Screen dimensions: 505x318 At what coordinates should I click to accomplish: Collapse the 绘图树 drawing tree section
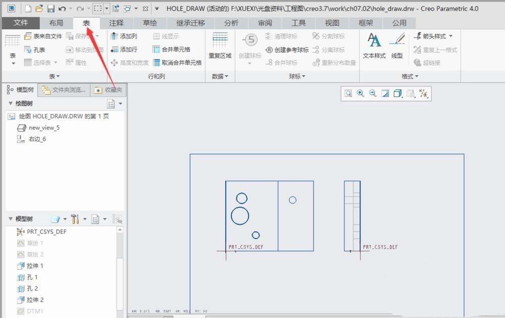11,103
